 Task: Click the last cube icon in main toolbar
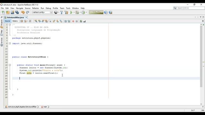coord(111,12)
